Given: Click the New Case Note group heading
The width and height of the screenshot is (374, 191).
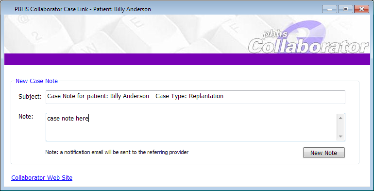Looking at the screenshot, I should [36, 81].
